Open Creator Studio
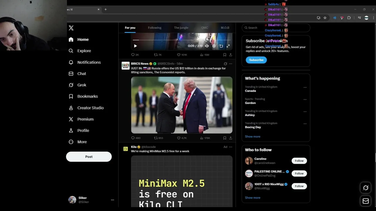376x211 pixels. [86, 108]
